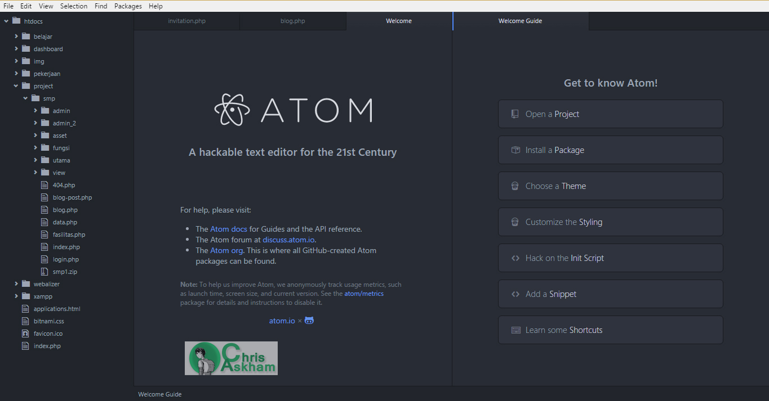Open the Packages menu
Viewport: 769px width, 401px height.
[x=127, y=6]
